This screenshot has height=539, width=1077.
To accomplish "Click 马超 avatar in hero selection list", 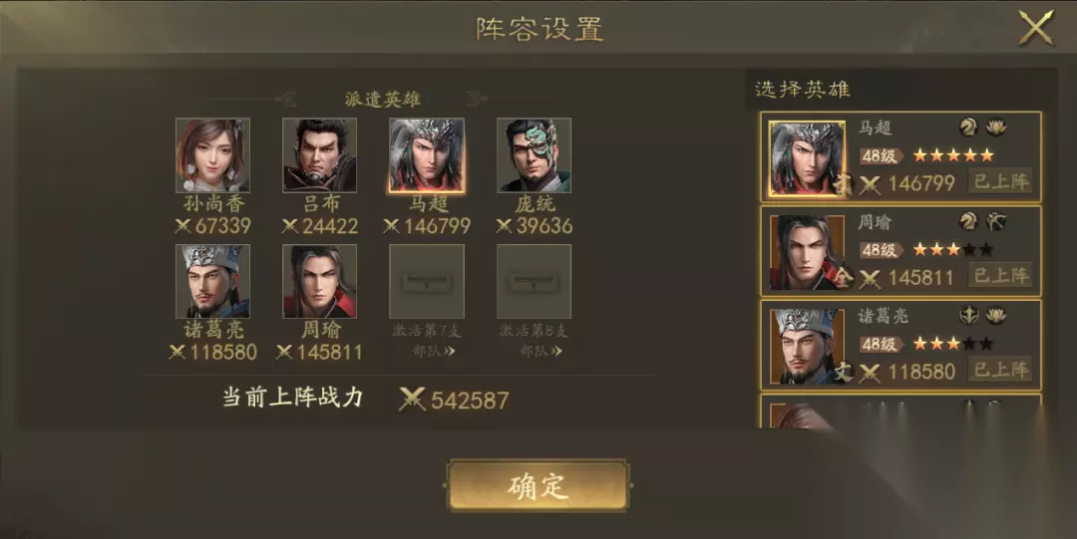I will click(807, 158).
